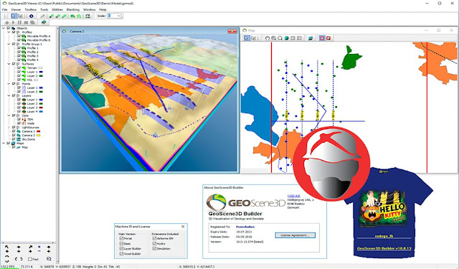Collapse the Surfaces tree group
This screenshot has width=459, height=269.
coord(9,64)
